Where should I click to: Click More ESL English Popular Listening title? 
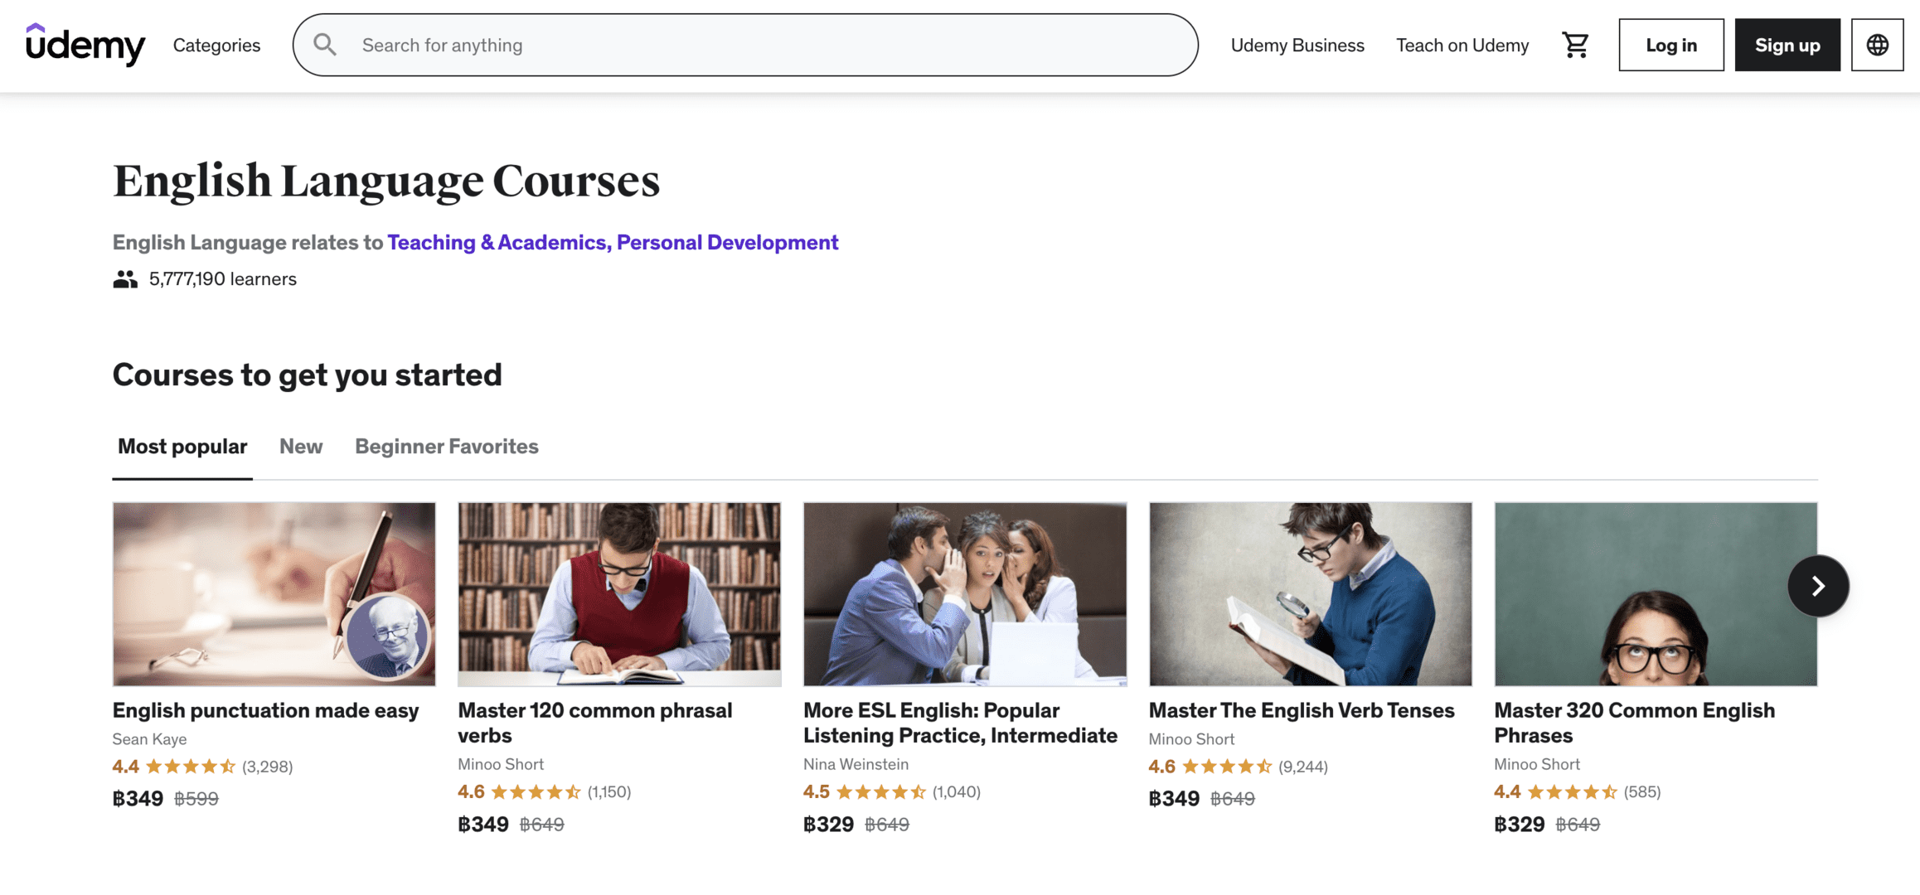pos(961,723)
